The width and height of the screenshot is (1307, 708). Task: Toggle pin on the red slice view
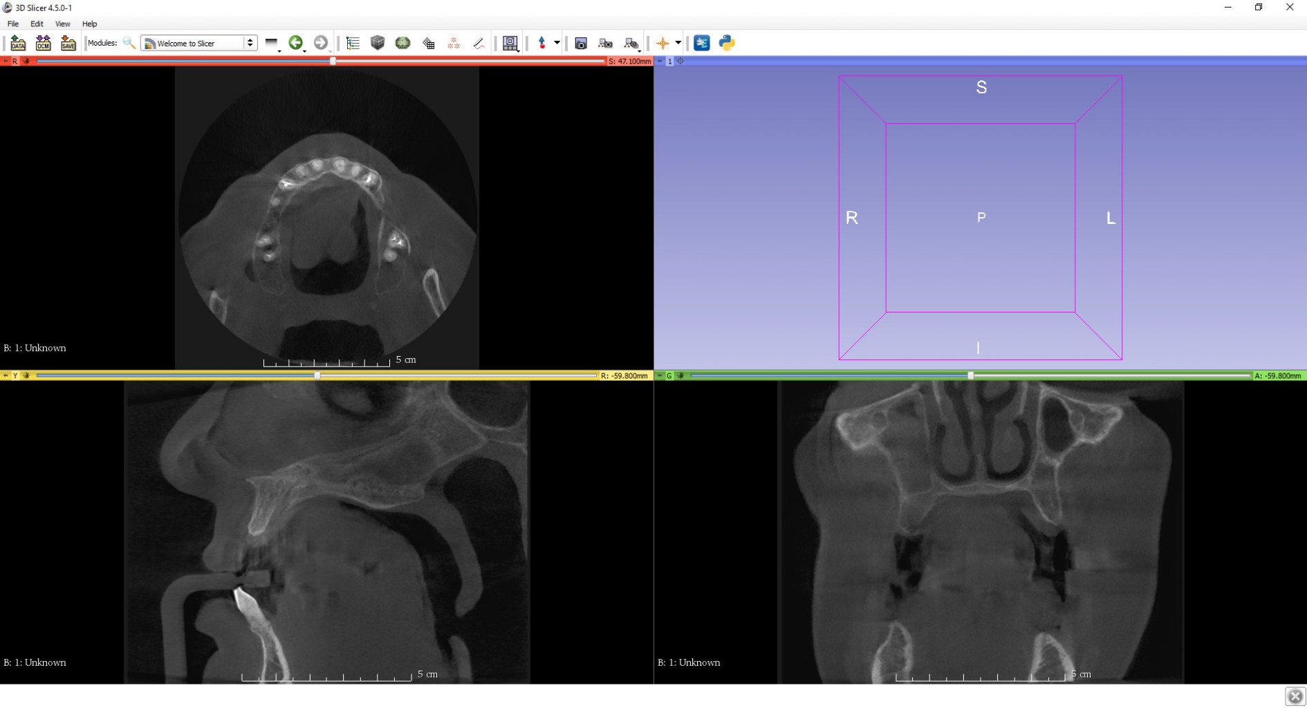tap(5, 62)
